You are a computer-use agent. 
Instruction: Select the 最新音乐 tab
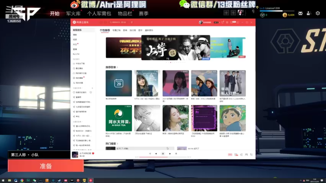point(149,30)
